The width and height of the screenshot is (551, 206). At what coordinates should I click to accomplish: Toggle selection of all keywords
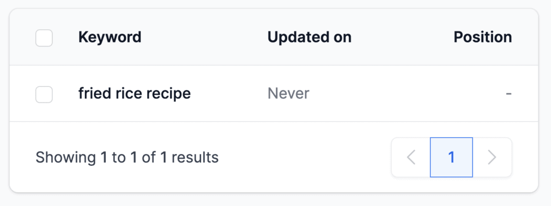44,38
